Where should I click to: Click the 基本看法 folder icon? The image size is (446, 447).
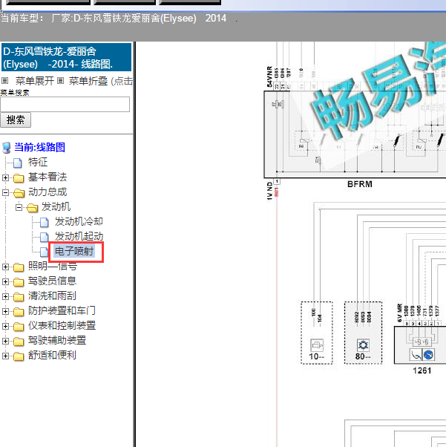[x=19, y=178]
